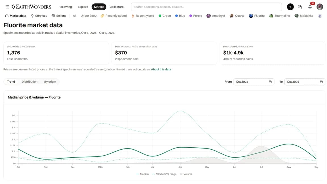
Task: Go to the Explore page
Action: (83, 7)
